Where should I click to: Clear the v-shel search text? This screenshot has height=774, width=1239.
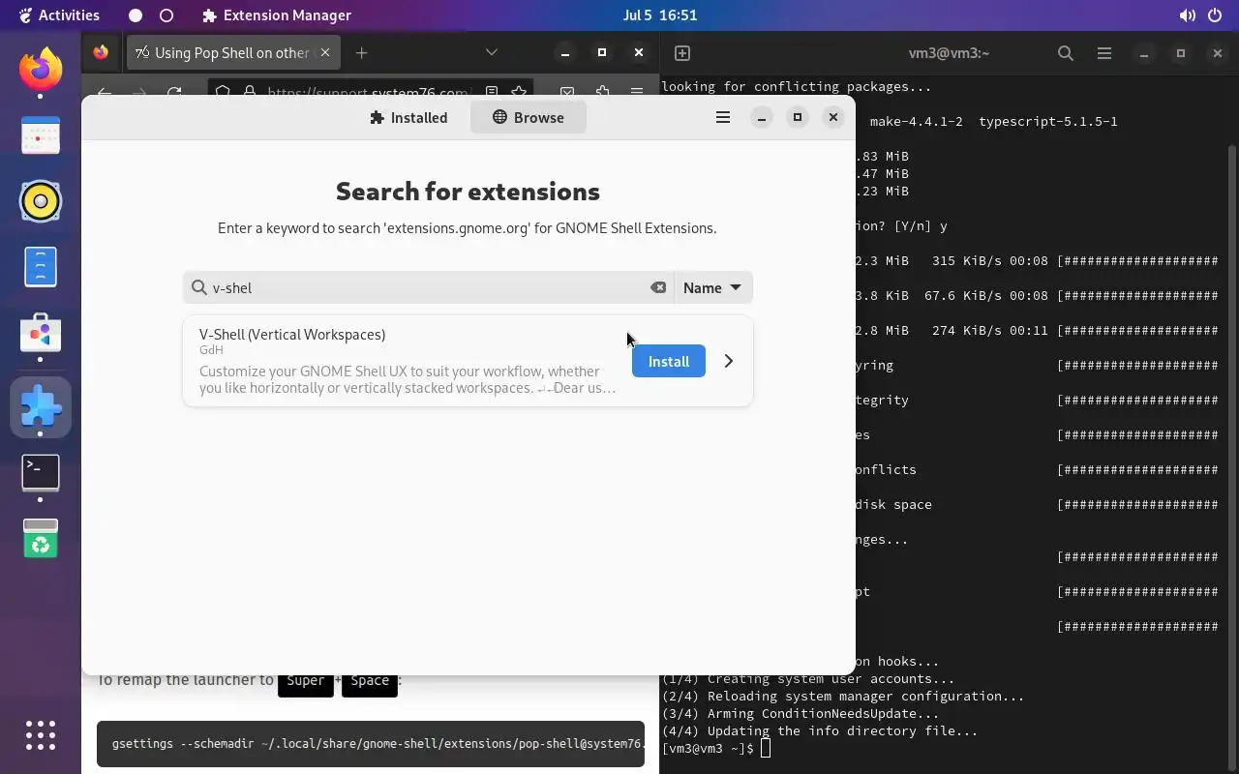[x=658, y=287]
